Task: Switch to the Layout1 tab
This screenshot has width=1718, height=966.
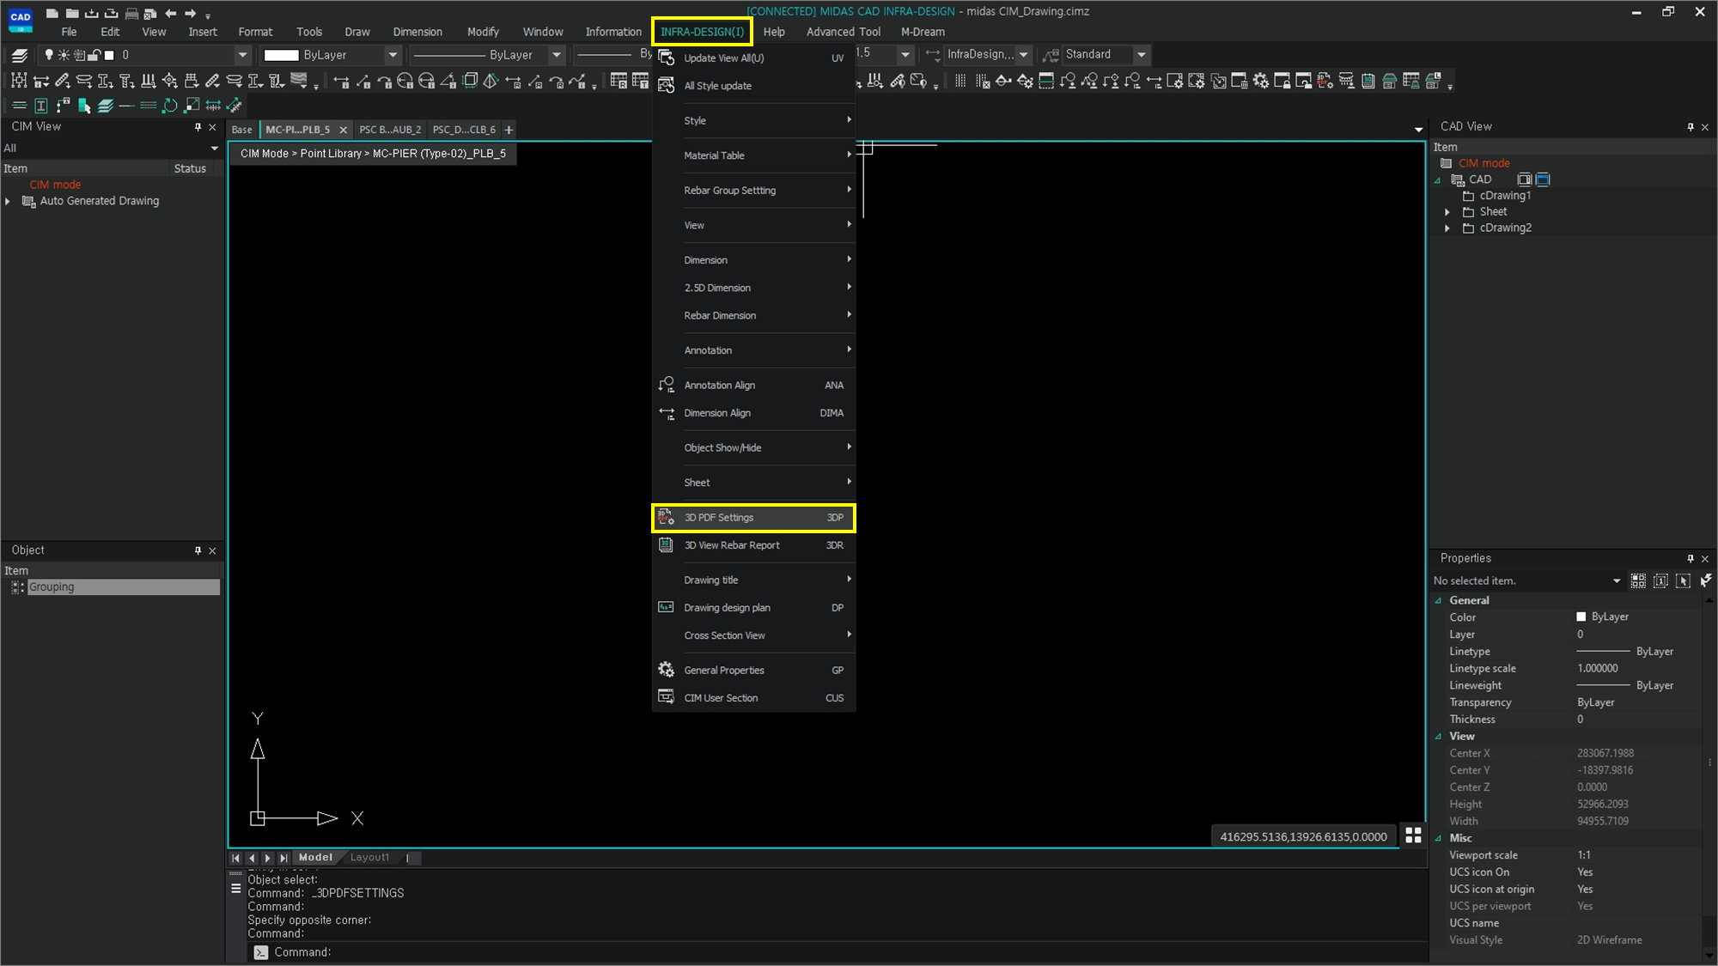Action: point(369,857)
